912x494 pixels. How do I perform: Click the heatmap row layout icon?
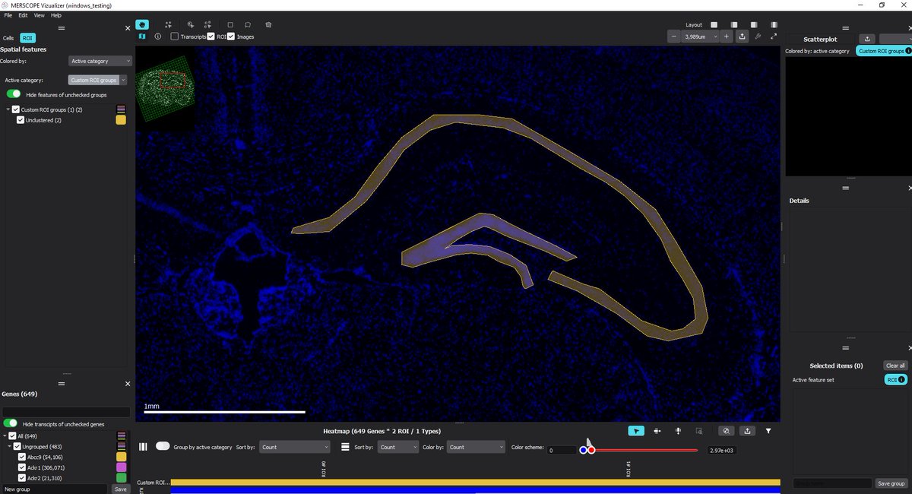coord(345,447)
